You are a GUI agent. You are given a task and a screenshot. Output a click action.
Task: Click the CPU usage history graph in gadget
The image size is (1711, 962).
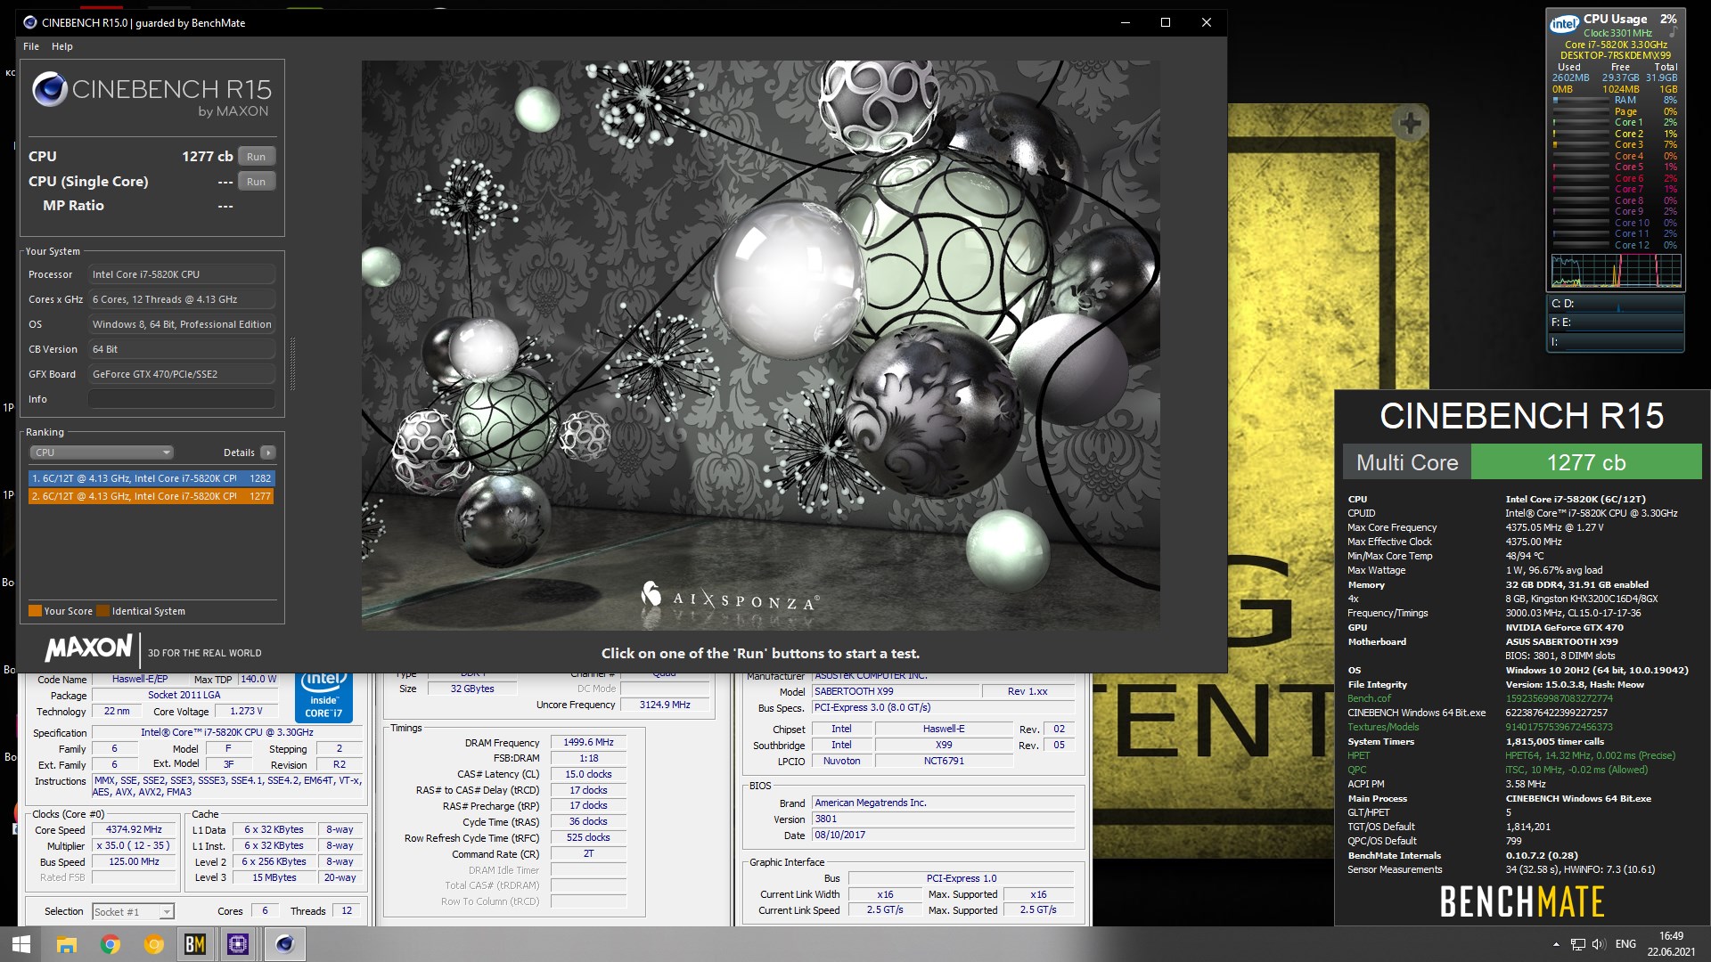1617,271
